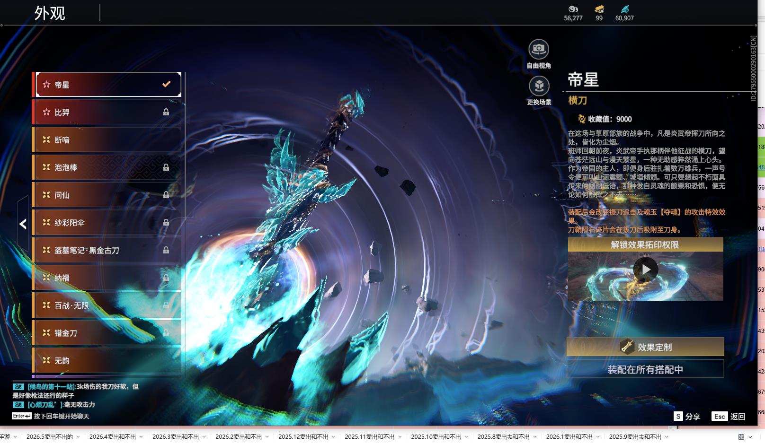Select the 无韵 skin

click(x=108, y=360)
